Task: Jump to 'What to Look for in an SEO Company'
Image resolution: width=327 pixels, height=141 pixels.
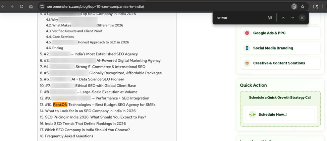Action: [x=88, y=111]
